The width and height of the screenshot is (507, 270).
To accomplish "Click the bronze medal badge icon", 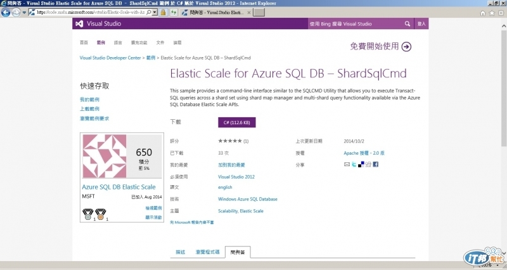I will click(x=101, y=214).
